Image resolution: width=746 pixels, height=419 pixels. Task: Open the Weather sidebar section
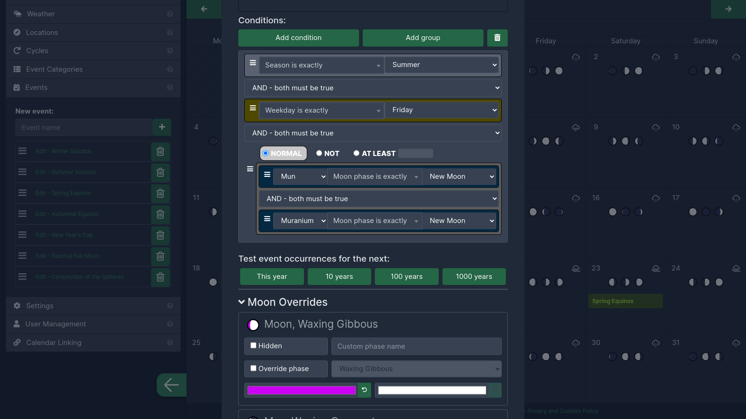coord(41,14)
